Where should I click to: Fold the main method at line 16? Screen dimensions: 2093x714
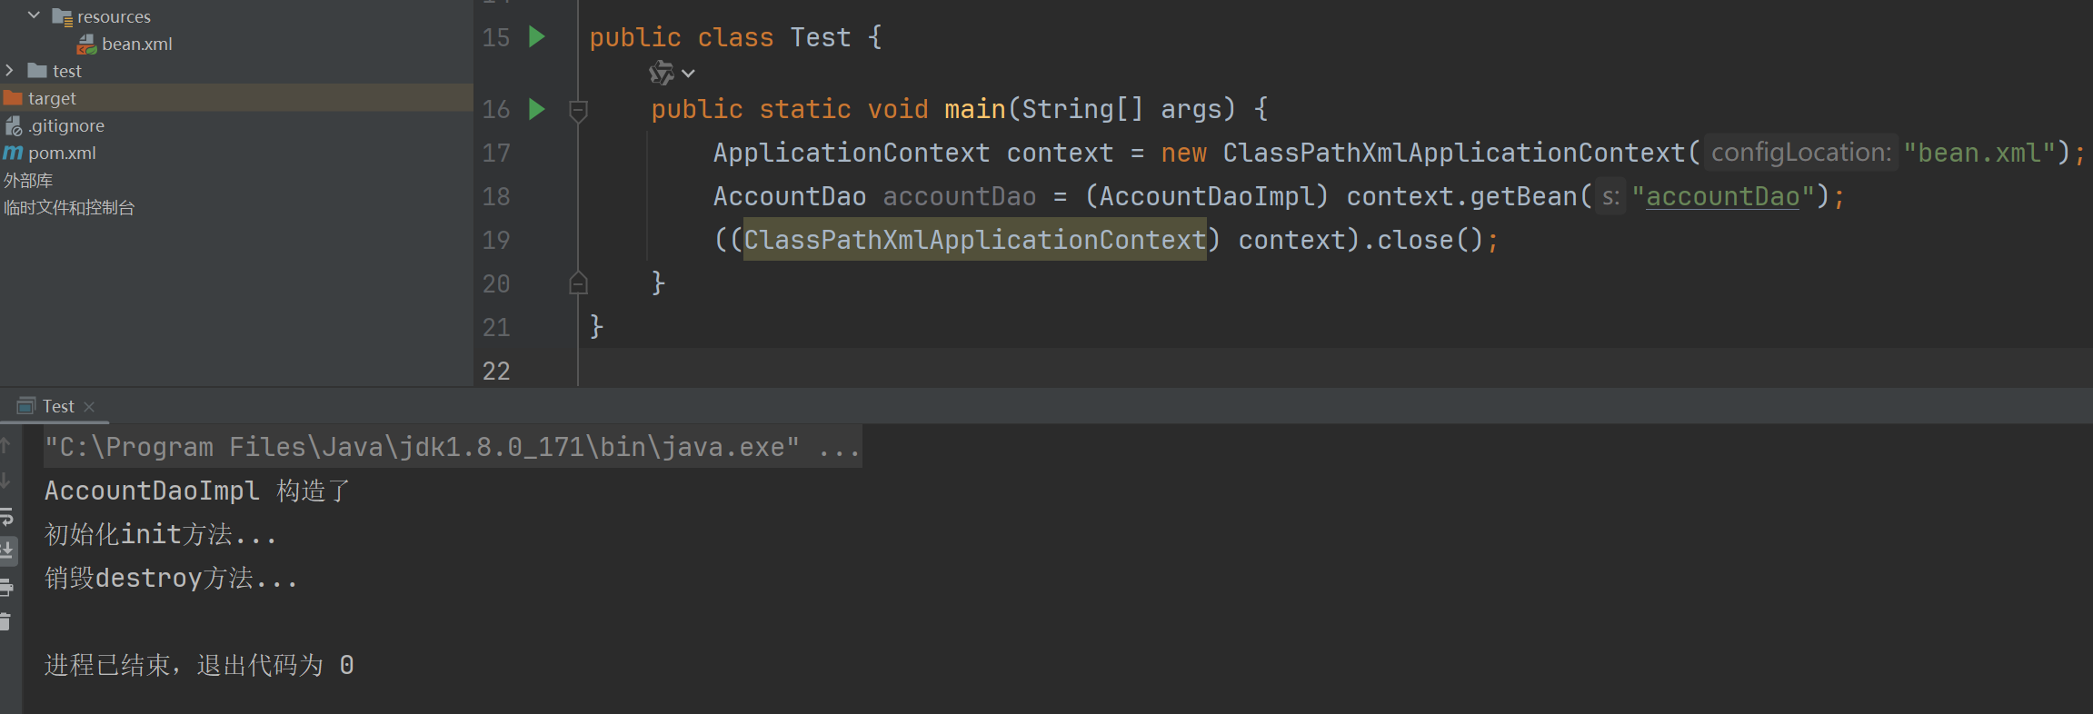(578, 110)
